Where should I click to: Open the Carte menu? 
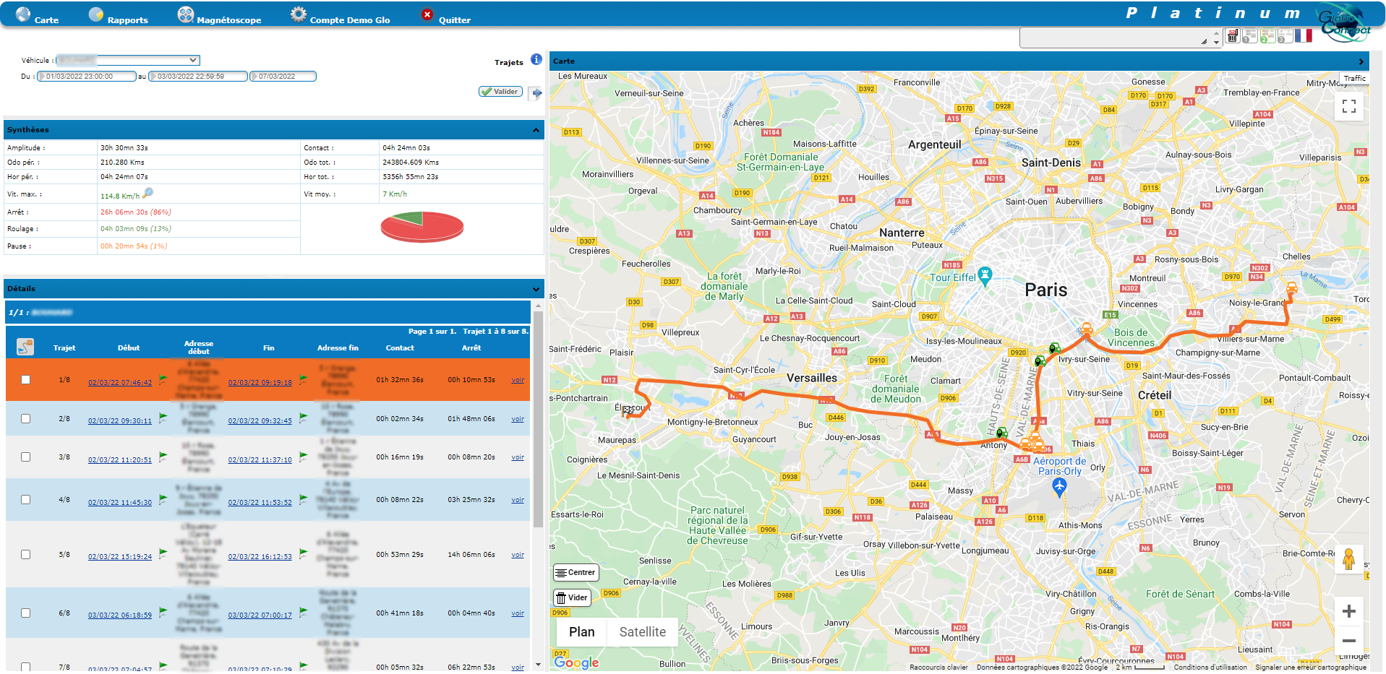36,15
